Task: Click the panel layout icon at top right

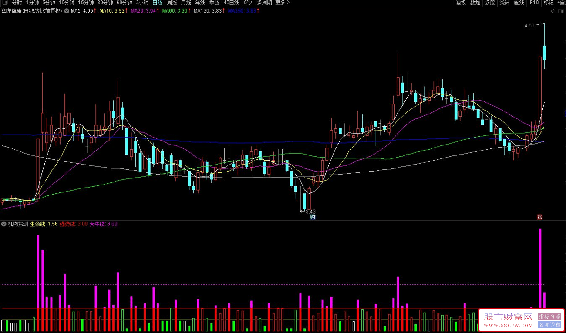Action: pyautogui.click(x=560, y=11)
